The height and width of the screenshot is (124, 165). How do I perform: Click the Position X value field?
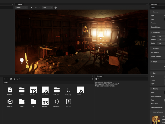tap(161, 36)
